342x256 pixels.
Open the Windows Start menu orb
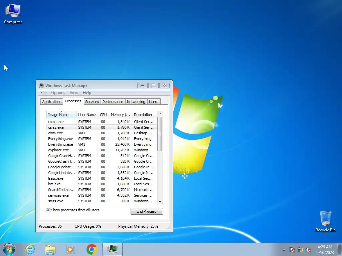pyautogui.click(x=9, y=249)
